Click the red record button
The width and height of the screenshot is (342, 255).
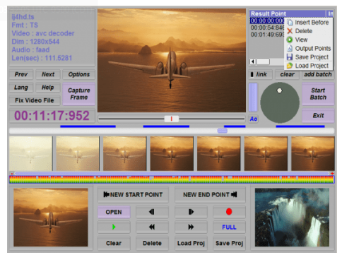pos(229,212)
